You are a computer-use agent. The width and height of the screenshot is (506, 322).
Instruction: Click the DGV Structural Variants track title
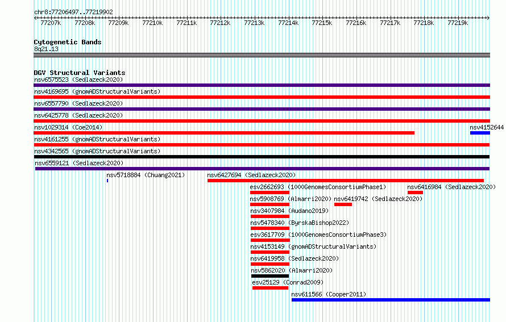80,73
